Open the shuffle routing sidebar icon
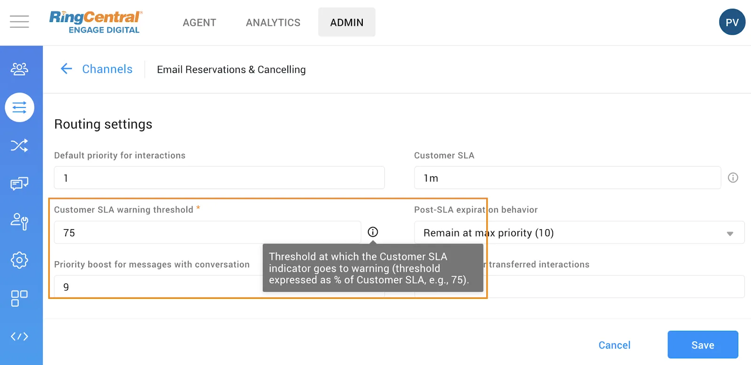The height and width of the screenshot is (365, 751). [x=19, y=145]
